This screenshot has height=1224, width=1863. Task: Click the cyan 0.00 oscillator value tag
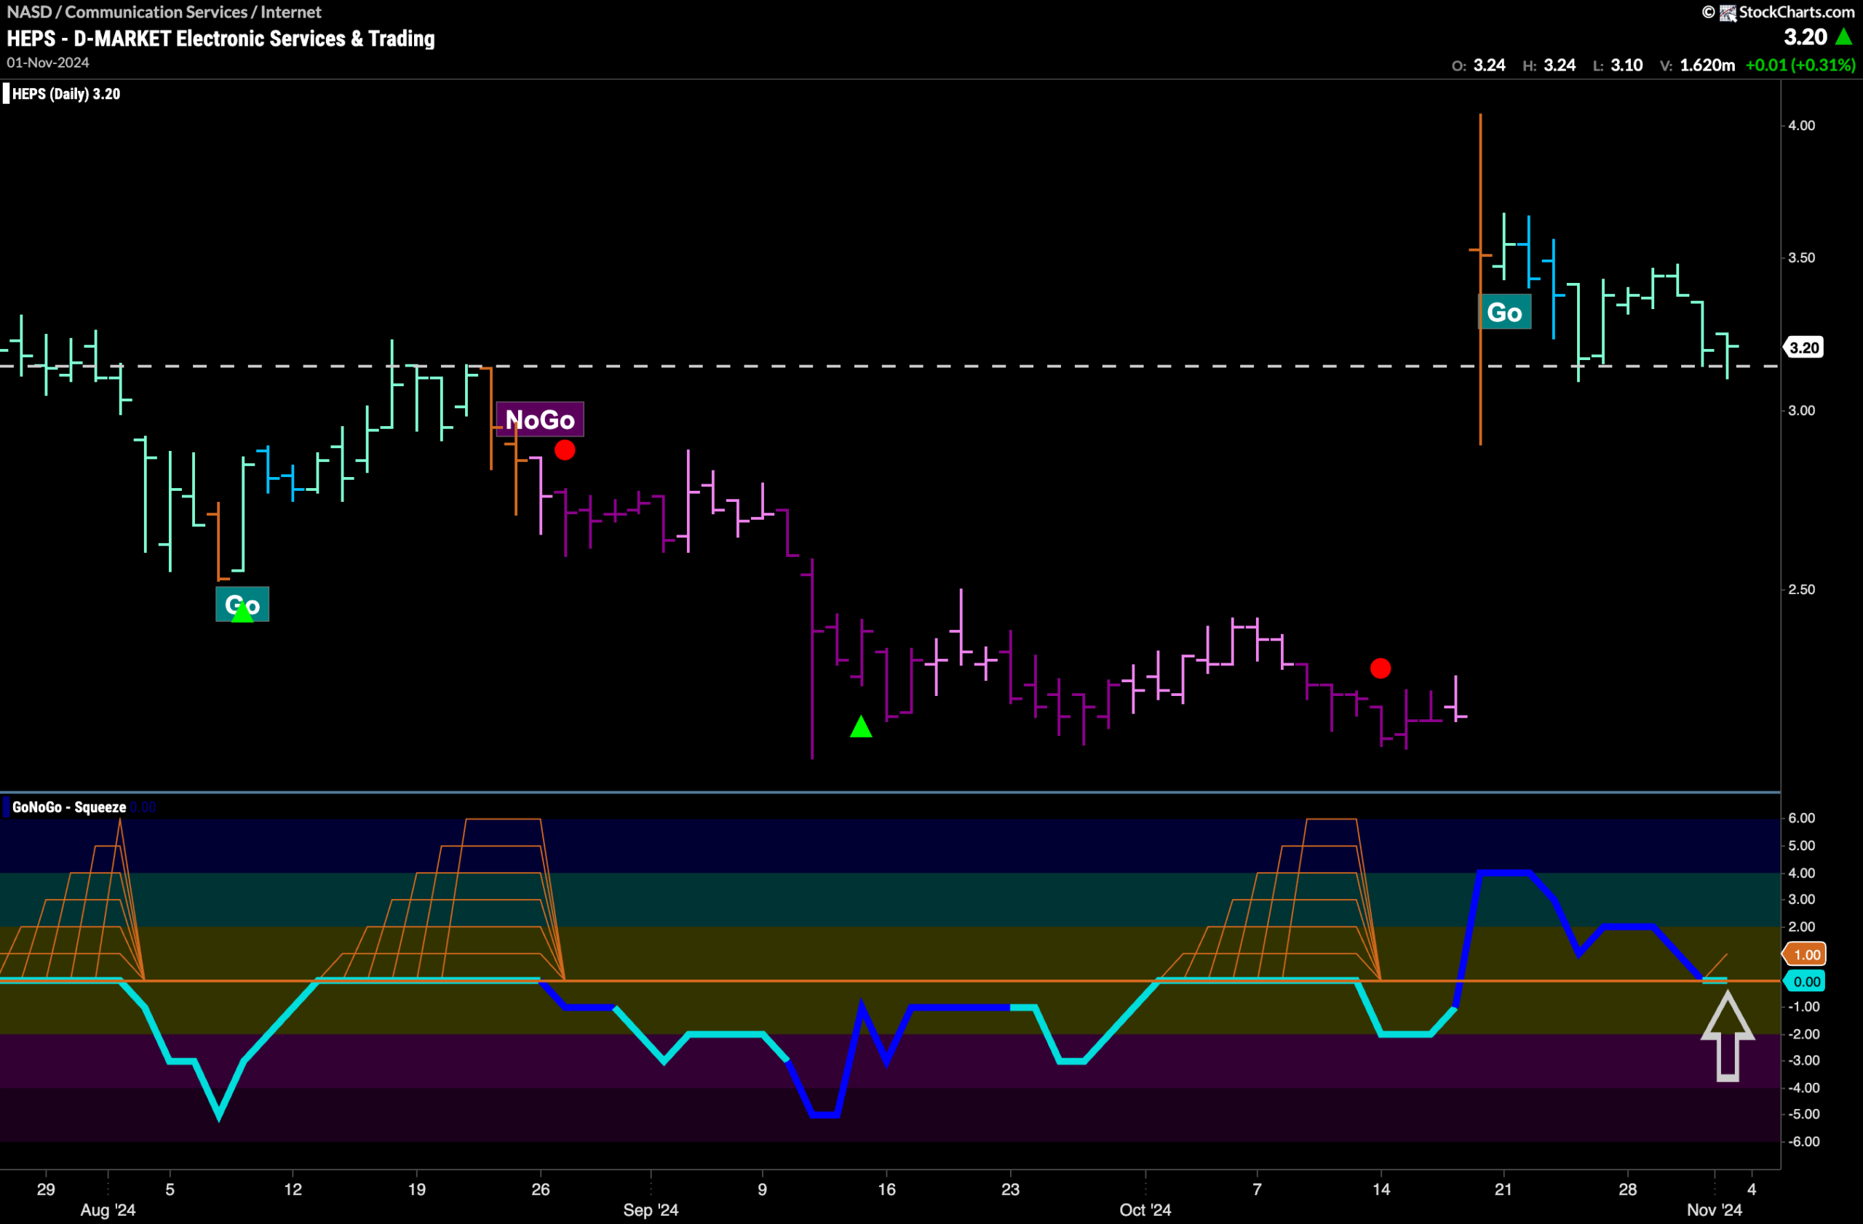pos(1804,982)
